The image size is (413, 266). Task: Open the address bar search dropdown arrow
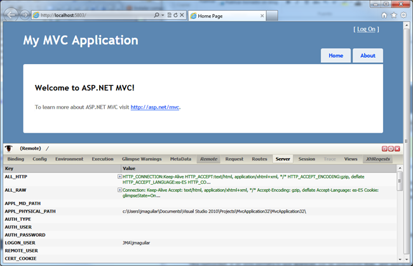coord(163,14)
